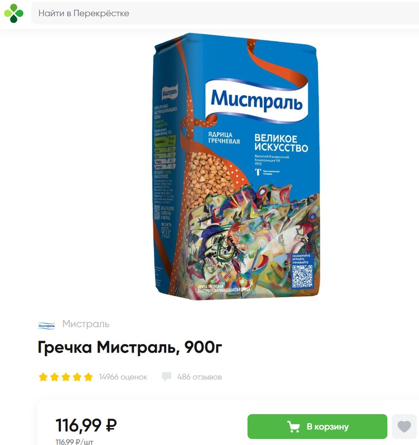Click the main price 116,99 ₽
Viewport: 419px width, 445px height.
point(86,425)
